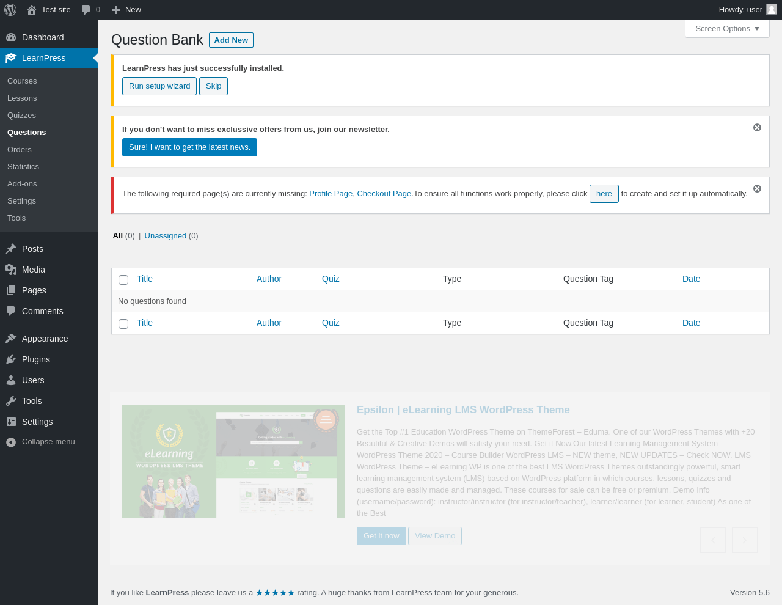This screenshot has width=782, height=605.
Task: Click the Appearance paintbrush icon
Action: [x=11, y=339]
